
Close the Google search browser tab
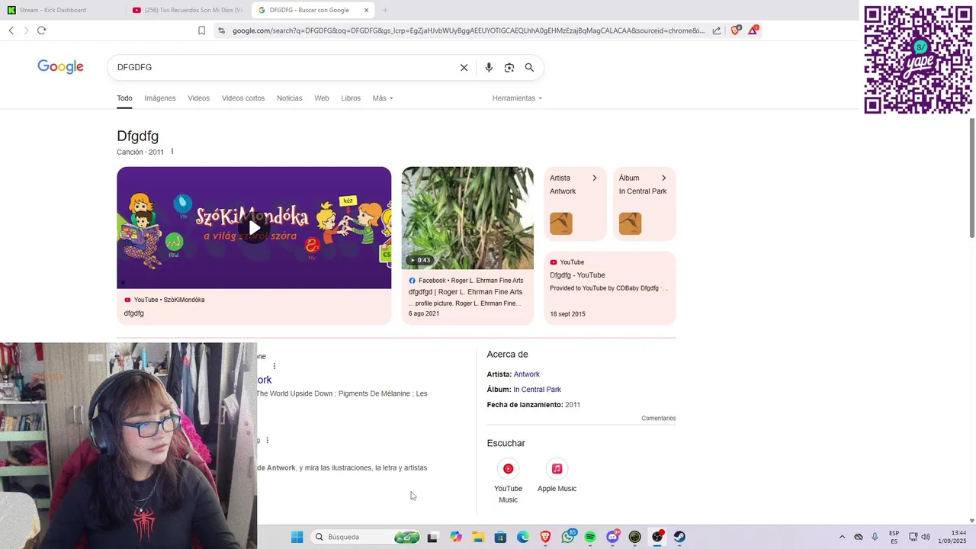coord(366,10)
